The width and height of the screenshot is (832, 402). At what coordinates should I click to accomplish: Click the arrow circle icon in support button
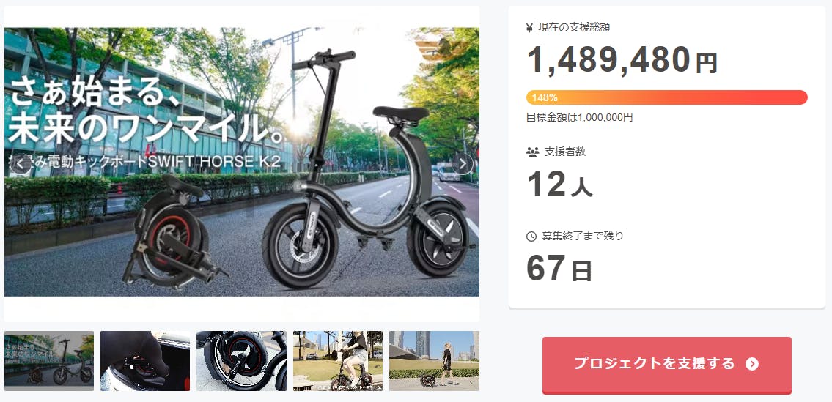[x=752, y=364]
